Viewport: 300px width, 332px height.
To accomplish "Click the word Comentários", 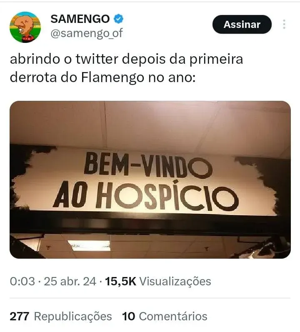I will [x=173, y=316].
